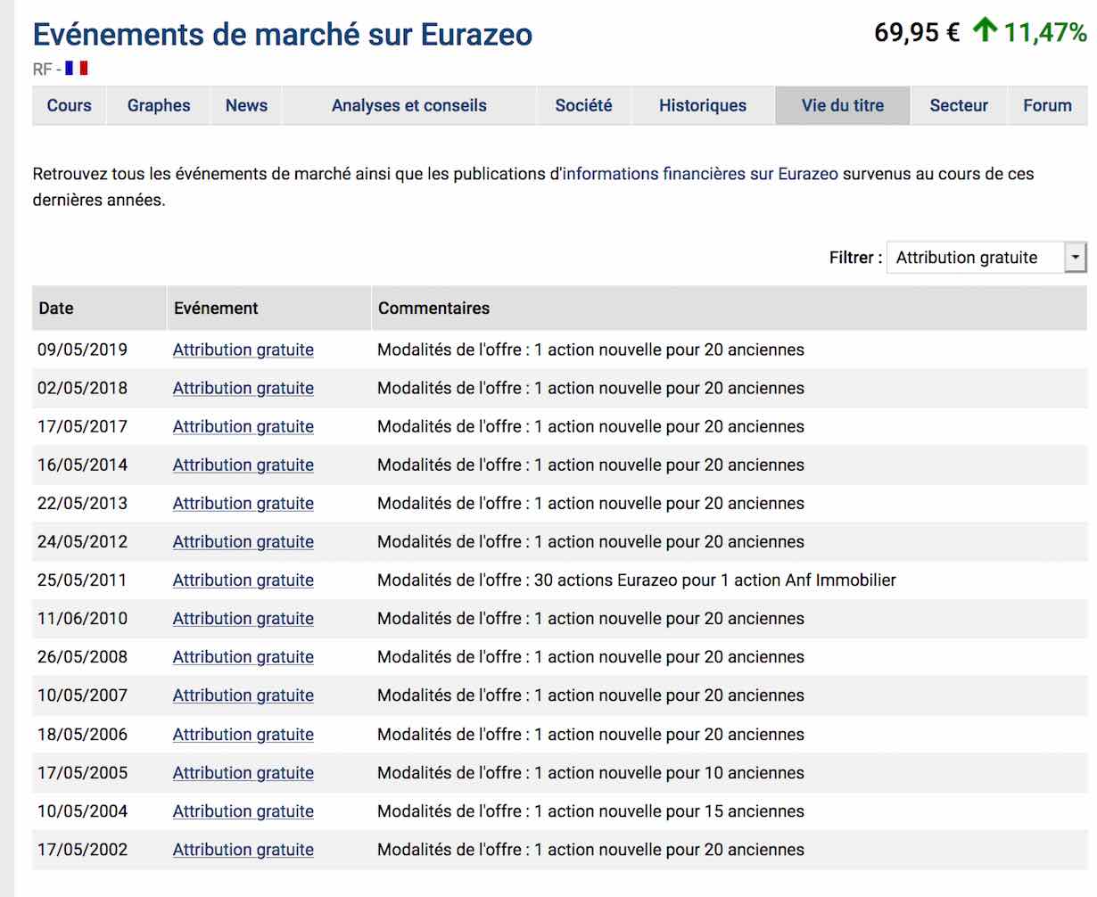Click the page title Evénements de marché sur Eurazeo
The width and height of the screenshot is (1097, 897).
click(x=283, y=34)
